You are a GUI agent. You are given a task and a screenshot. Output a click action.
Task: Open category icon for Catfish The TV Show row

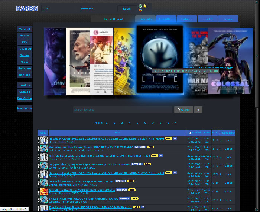[x=43, y=157]
